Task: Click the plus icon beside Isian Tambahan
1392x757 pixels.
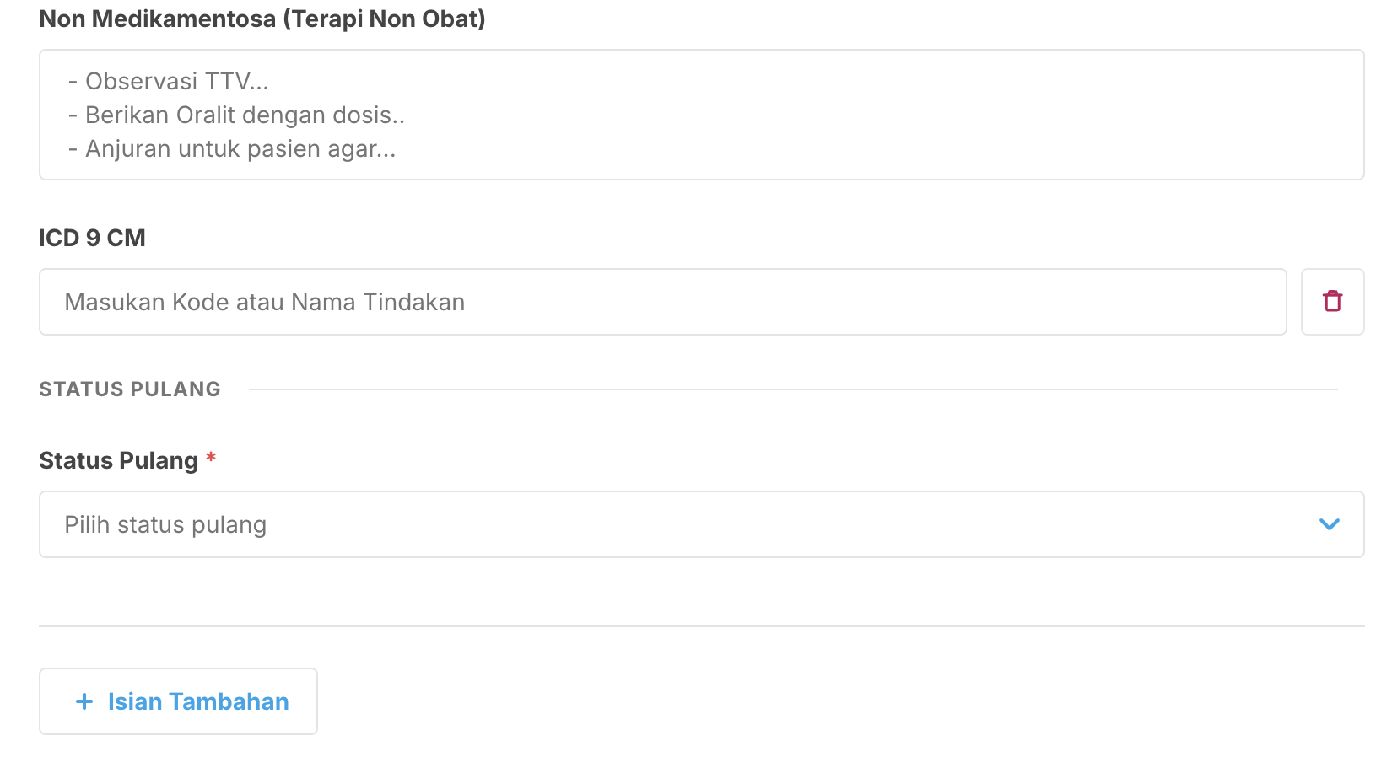Action: (x=84, y=701)
